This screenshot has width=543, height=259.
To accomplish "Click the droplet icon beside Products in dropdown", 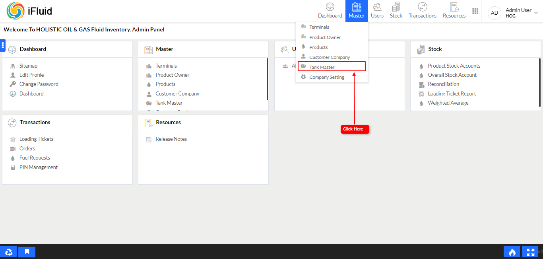I will tap(303, 47).
